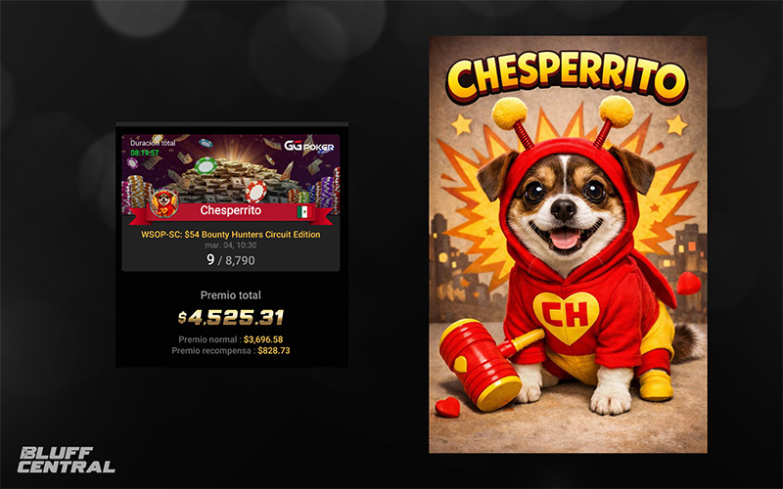
Task: Click the green duration timer 08:19:57
Action: [144, 153]
